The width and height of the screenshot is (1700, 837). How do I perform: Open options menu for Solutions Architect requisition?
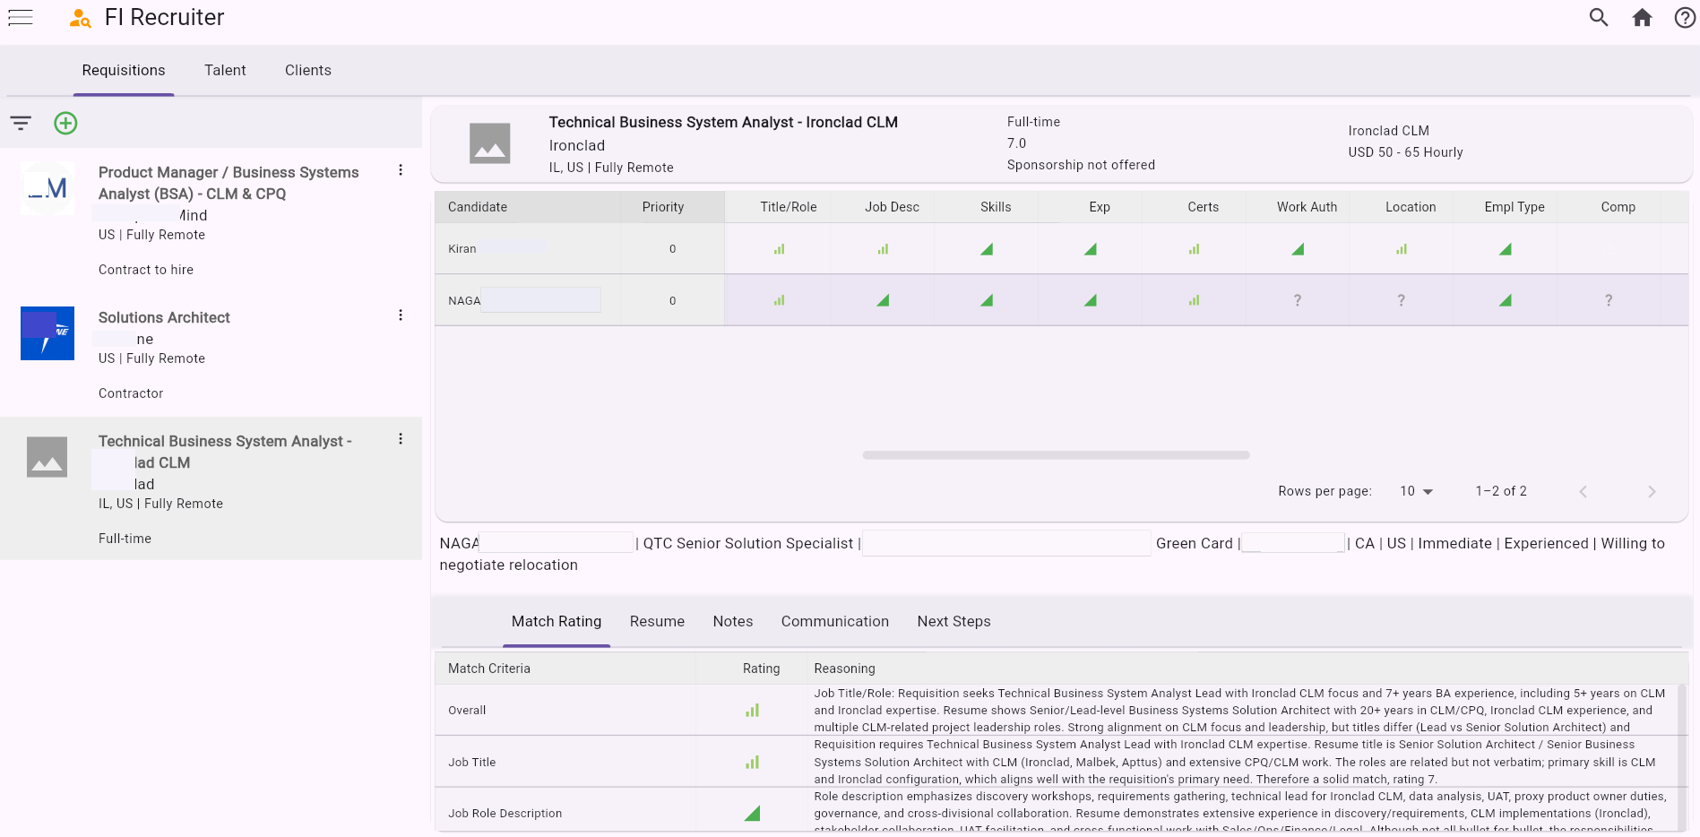(401, 315)
